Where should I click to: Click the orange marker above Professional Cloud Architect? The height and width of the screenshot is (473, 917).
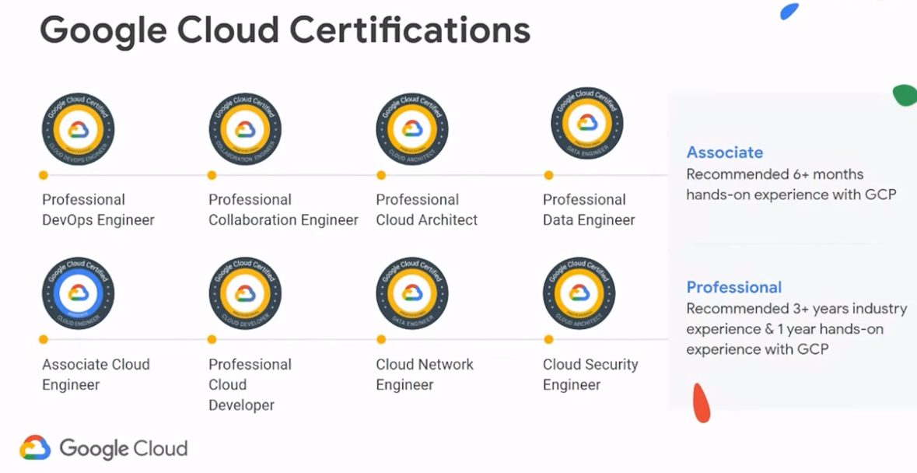(x=381, y=175)
